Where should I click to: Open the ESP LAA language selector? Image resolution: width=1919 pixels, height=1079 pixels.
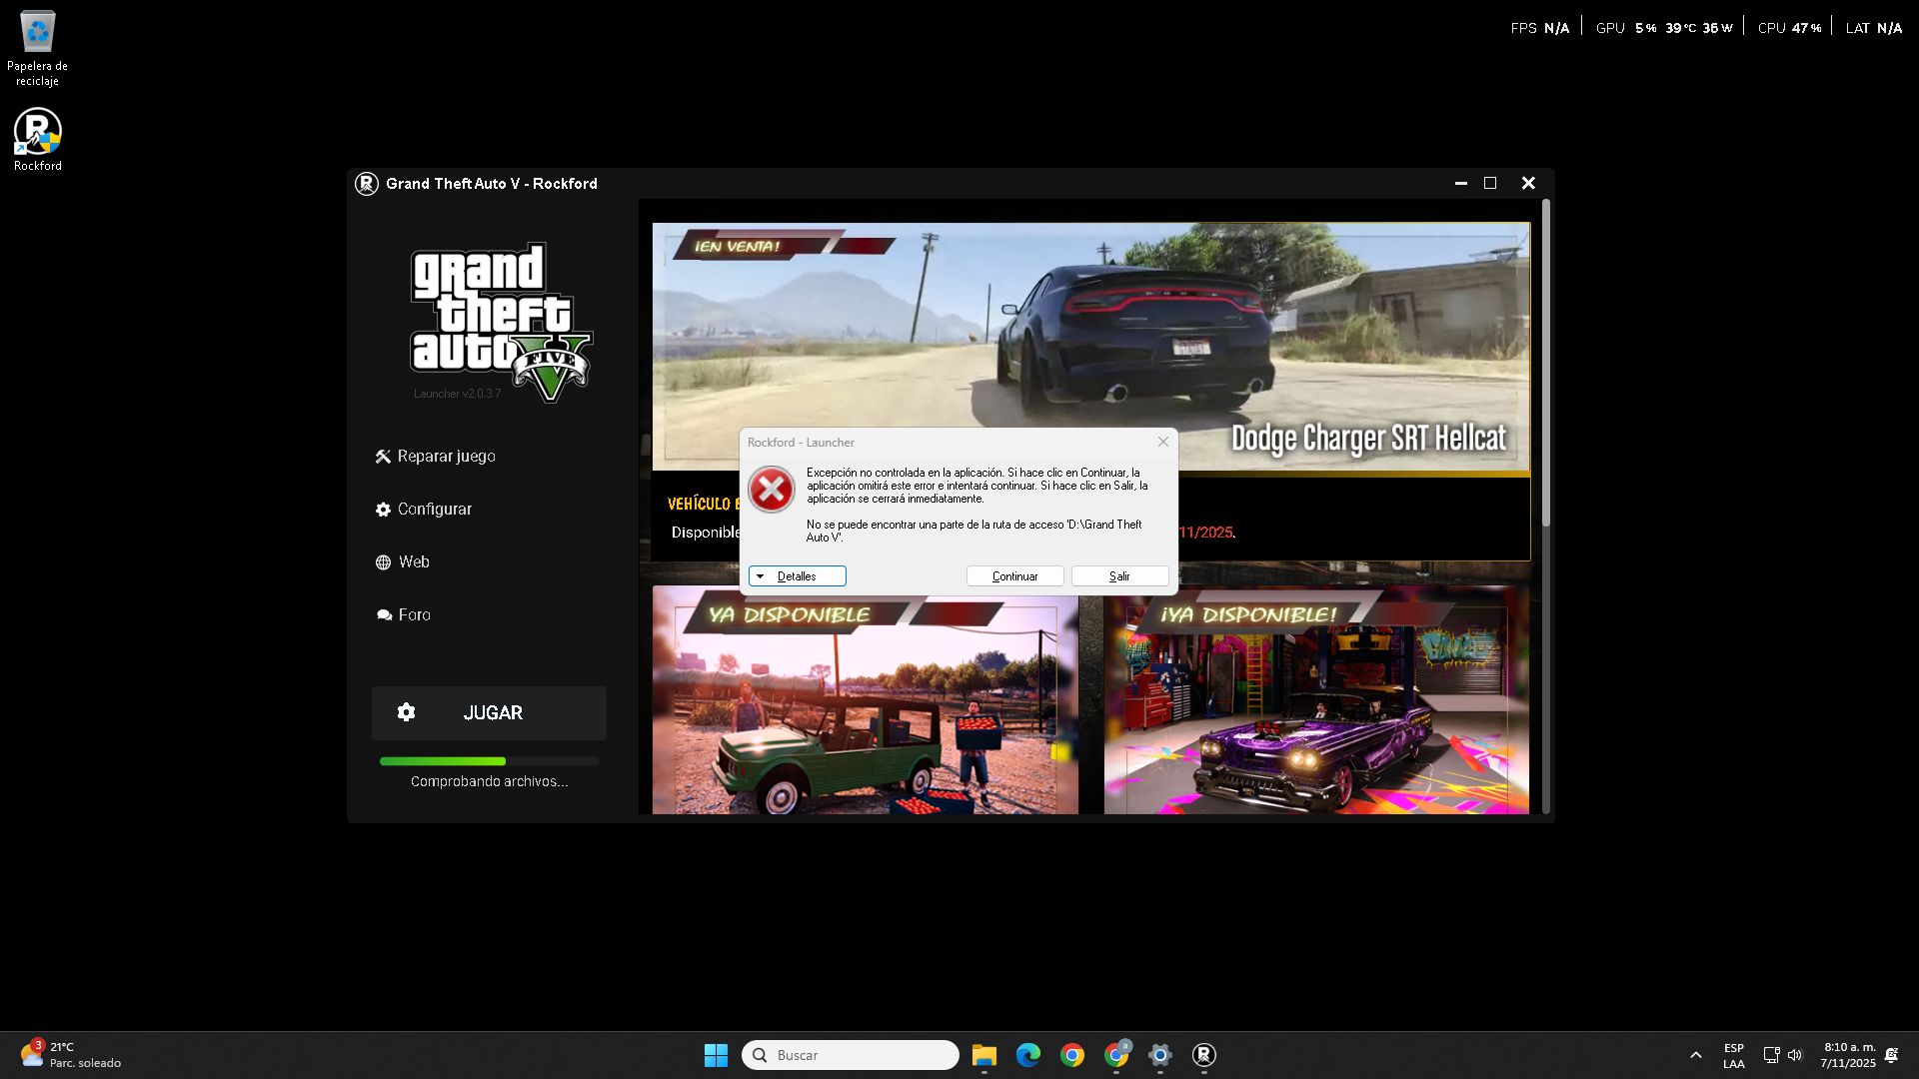pos(1733,1055)
